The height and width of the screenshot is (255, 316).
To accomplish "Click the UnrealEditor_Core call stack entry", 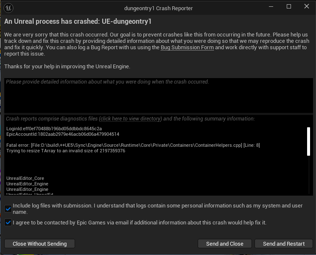I will (25, 179).
